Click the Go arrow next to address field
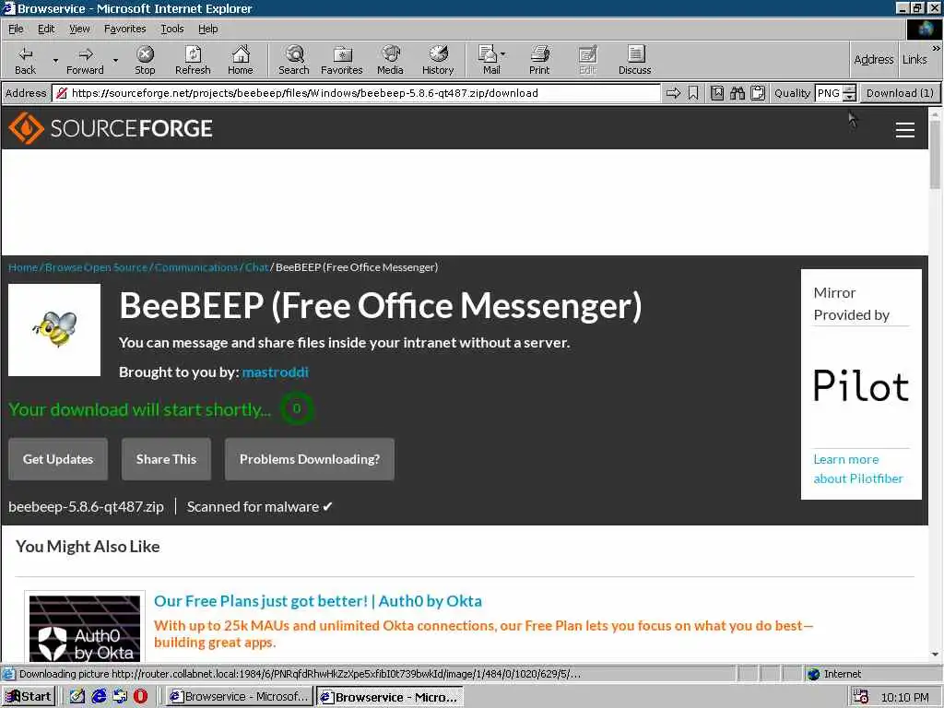The width and height of the screenshot is (944, 708). click(x=673, y=93)
